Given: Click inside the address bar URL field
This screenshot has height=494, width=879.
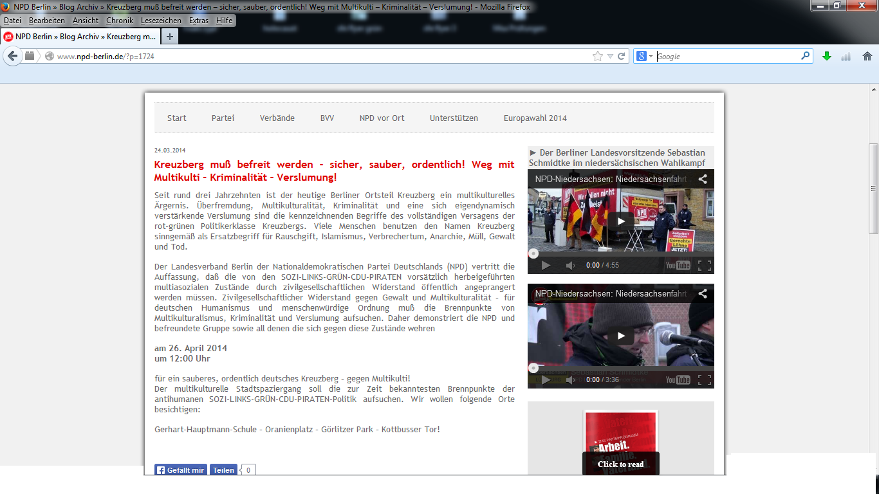Looking at the screenshot, I should coord(322,57).
